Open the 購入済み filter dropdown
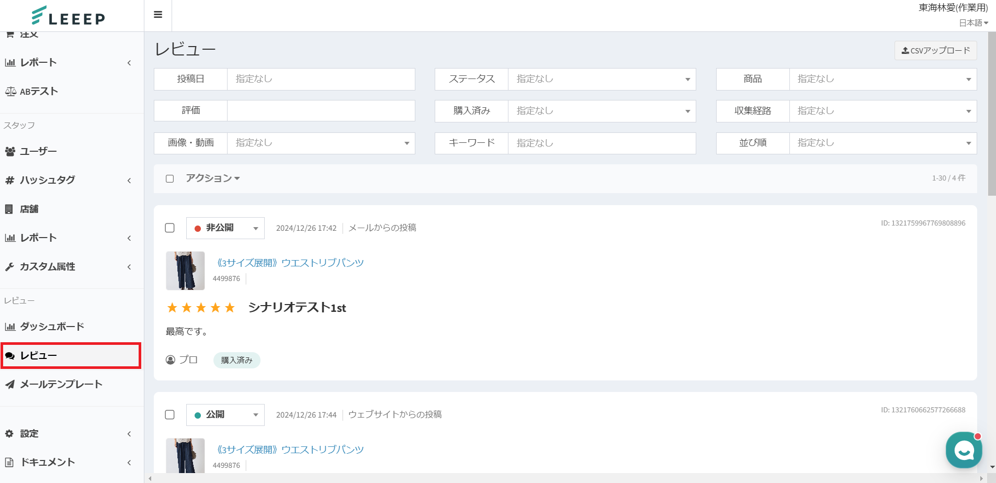The width and height of the screenshot is (996, 483). (x=602, y=111)
